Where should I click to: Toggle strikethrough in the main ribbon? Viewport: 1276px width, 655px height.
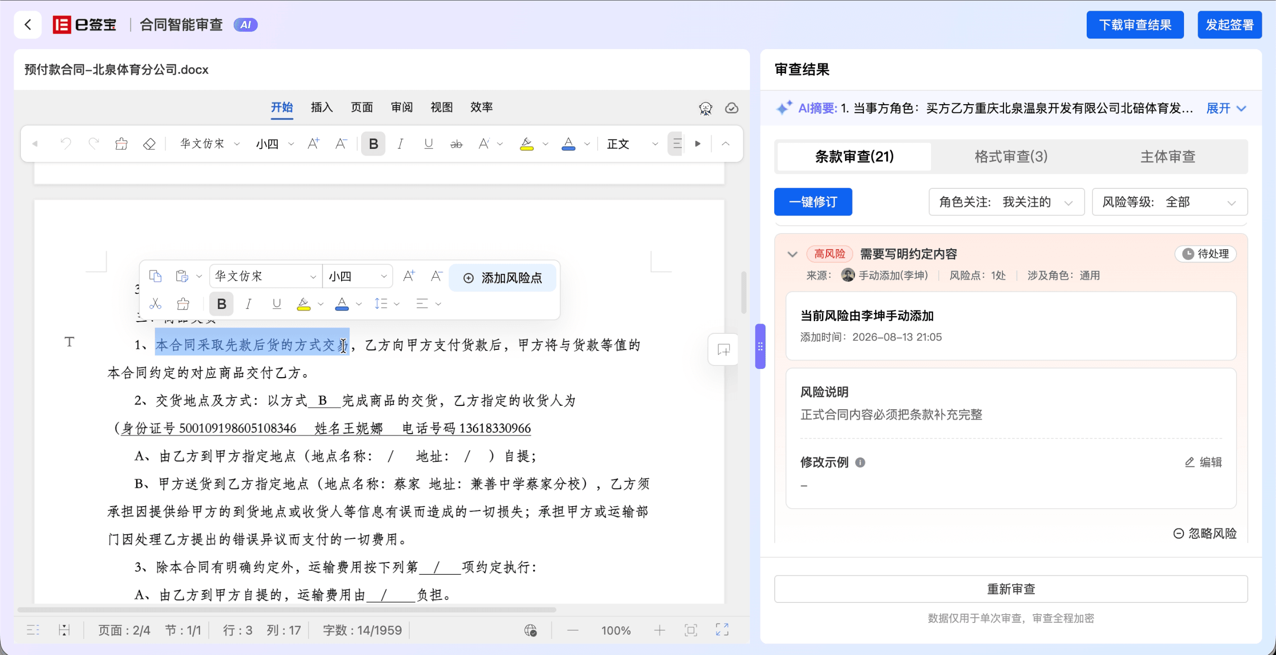pyautogui.click(x=456, y=144)
